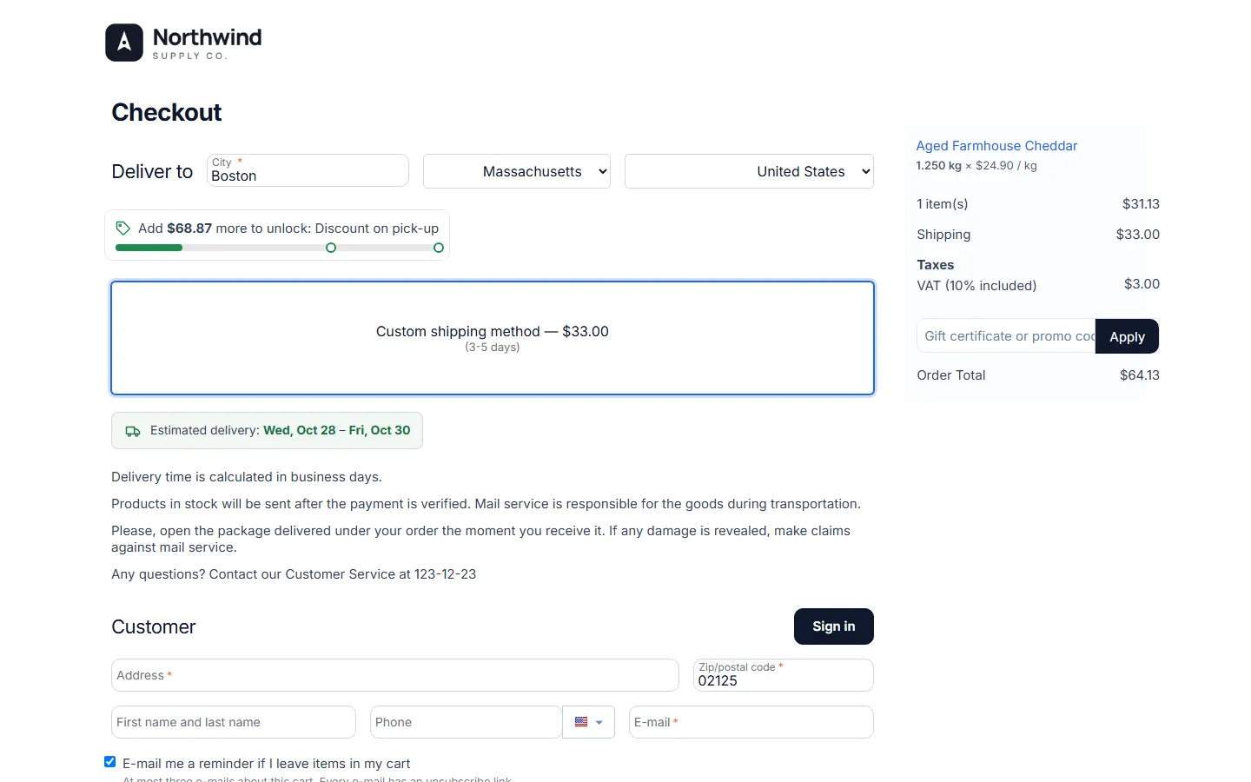1251x782 pixels.
Task: Click the US flag phone country icon
Action: 581,722
